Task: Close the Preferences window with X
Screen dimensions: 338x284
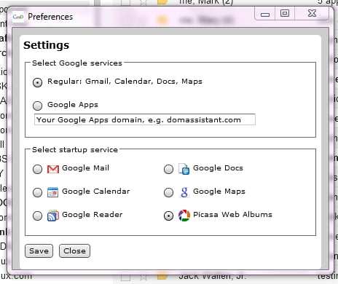Action: click(312, 13)
